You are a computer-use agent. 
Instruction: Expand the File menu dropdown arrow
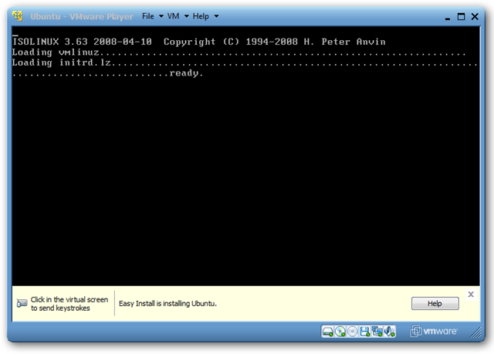coord(161,16)
